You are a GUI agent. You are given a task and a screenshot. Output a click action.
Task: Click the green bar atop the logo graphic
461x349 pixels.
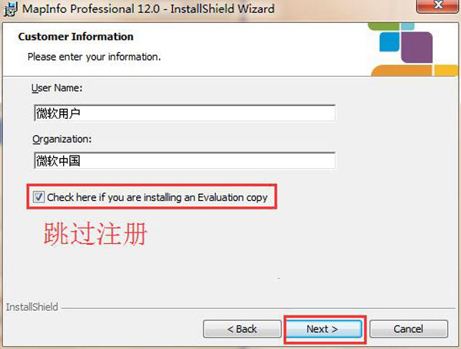(383, 26)
